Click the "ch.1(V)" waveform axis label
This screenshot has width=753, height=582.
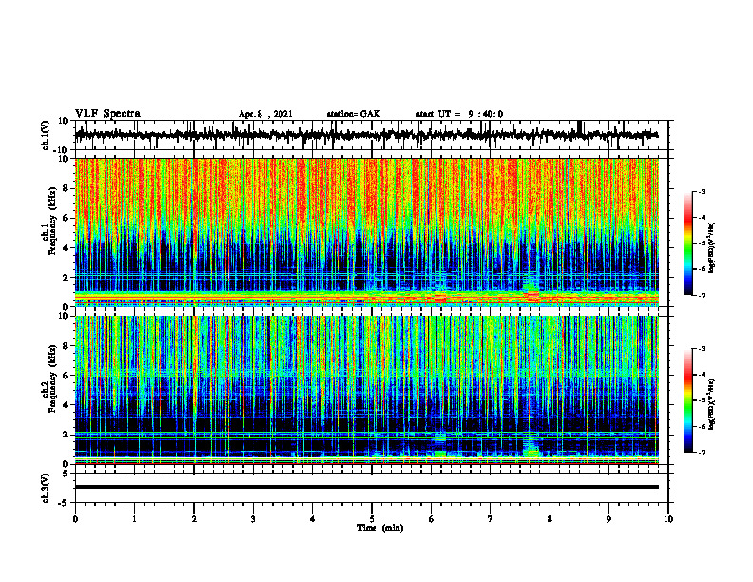(x=46, y=134)
